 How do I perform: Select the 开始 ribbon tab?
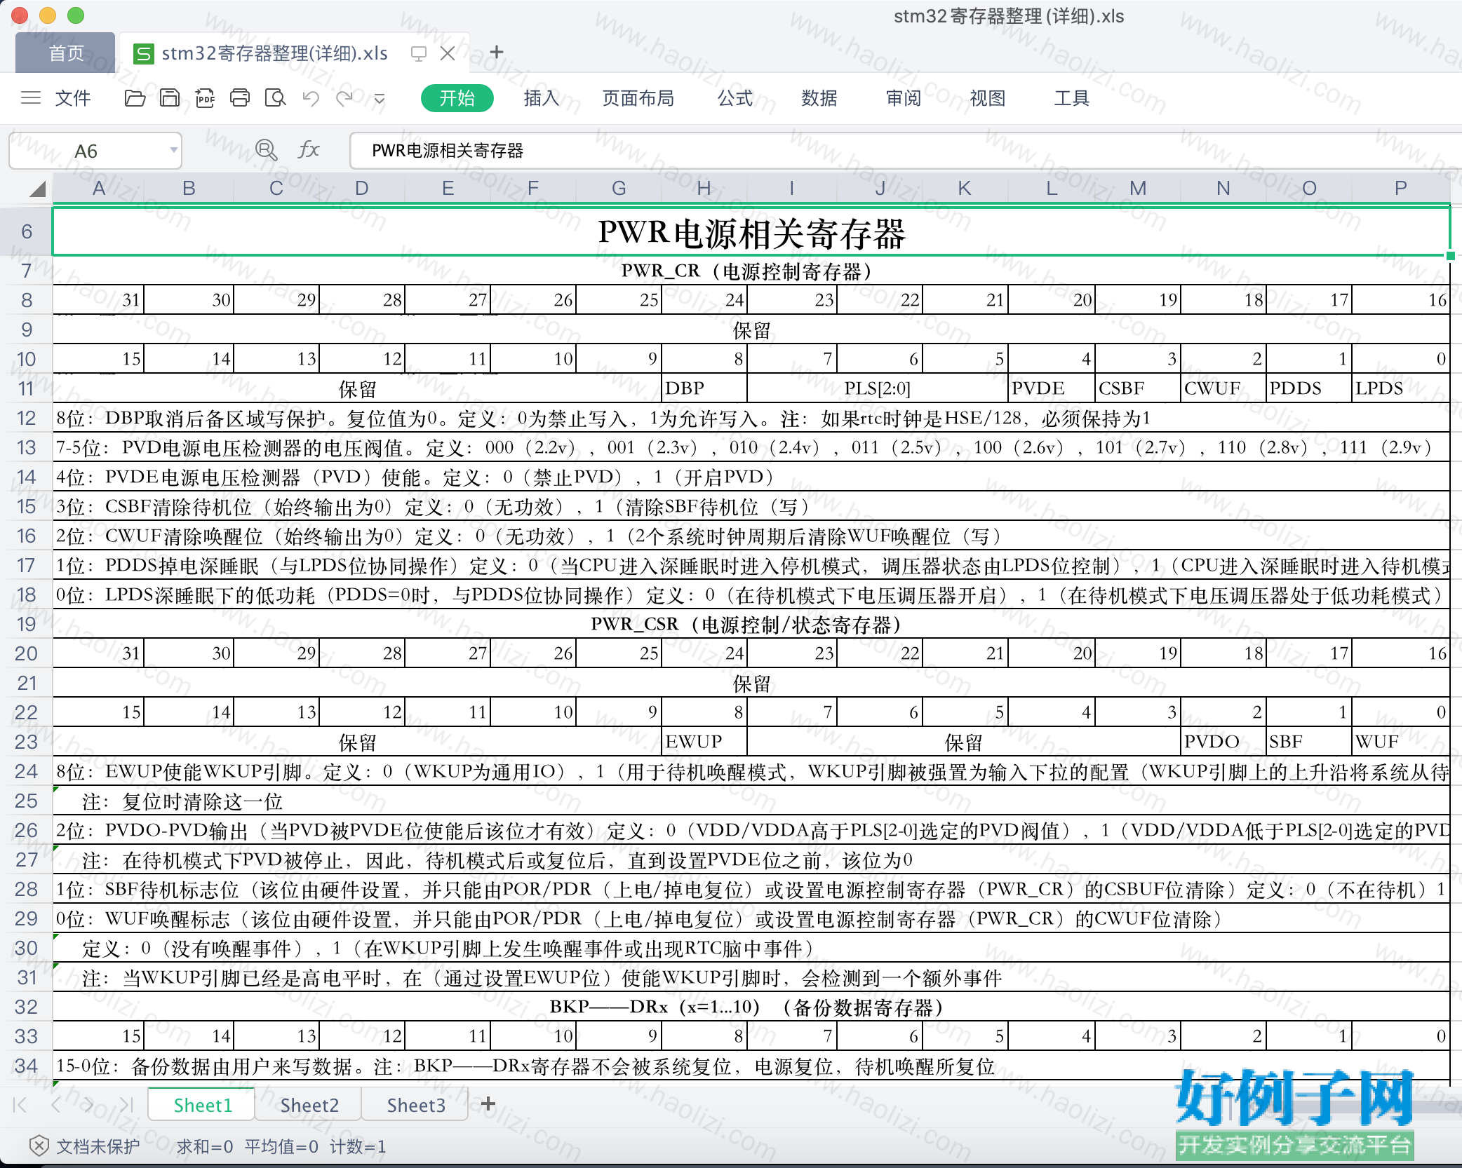click(457, 98)
